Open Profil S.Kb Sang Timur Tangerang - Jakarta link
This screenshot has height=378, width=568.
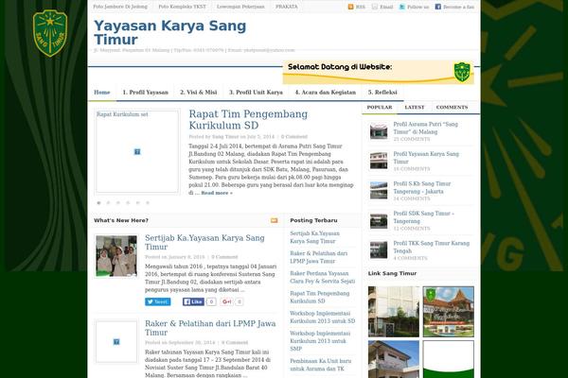422,187
